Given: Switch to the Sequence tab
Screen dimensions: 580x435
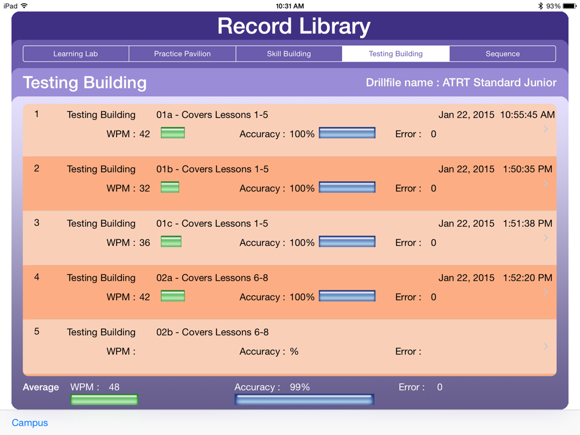Looking at the screenshot, I should point(503,53).
